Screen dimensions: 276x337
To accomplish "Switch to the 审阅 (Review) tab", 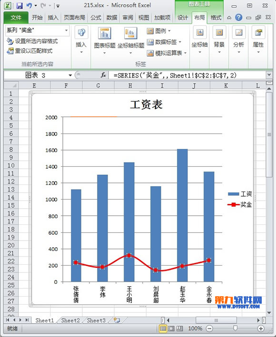I will [x=128, y=18].
